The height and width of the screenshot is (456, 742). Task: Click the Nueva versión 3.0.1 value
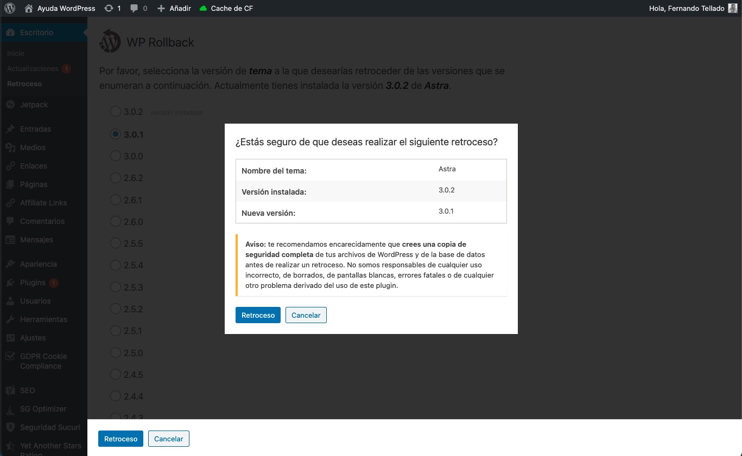pos(446,211)
